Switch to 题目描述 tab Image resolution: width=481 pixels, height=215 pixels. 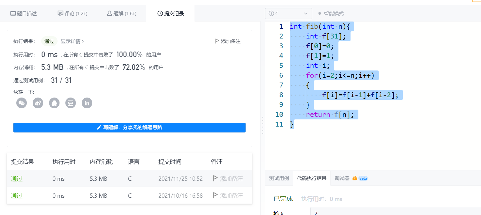[24, 13]
